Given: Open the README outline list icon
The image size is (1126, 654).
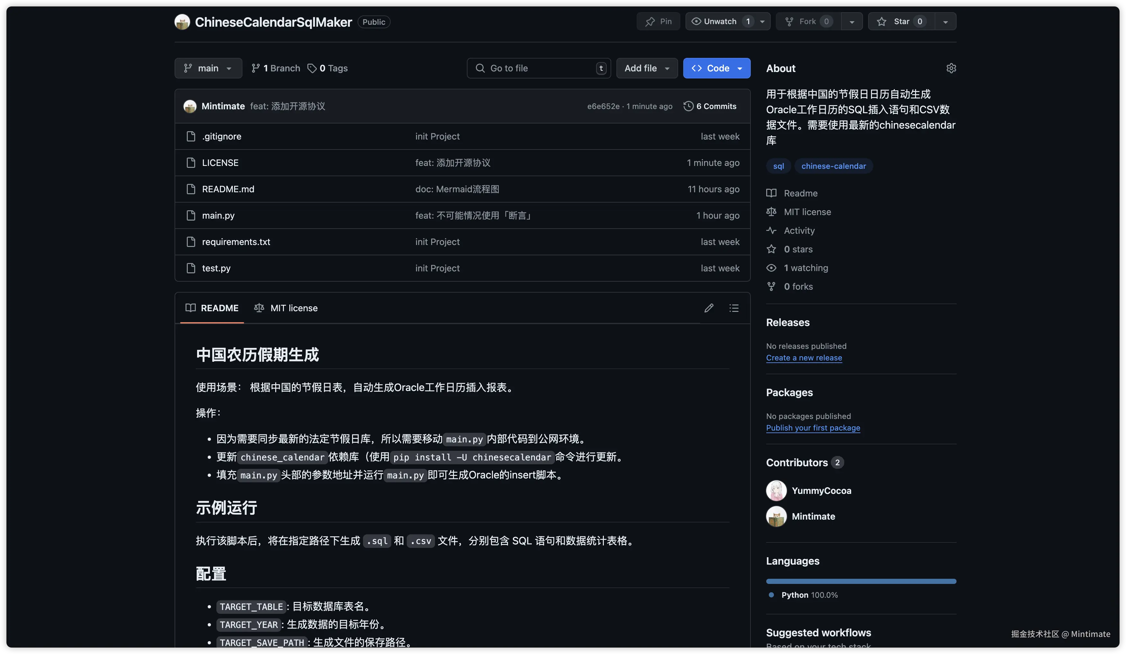Looking at the screenshot, I should click(733, 308).
